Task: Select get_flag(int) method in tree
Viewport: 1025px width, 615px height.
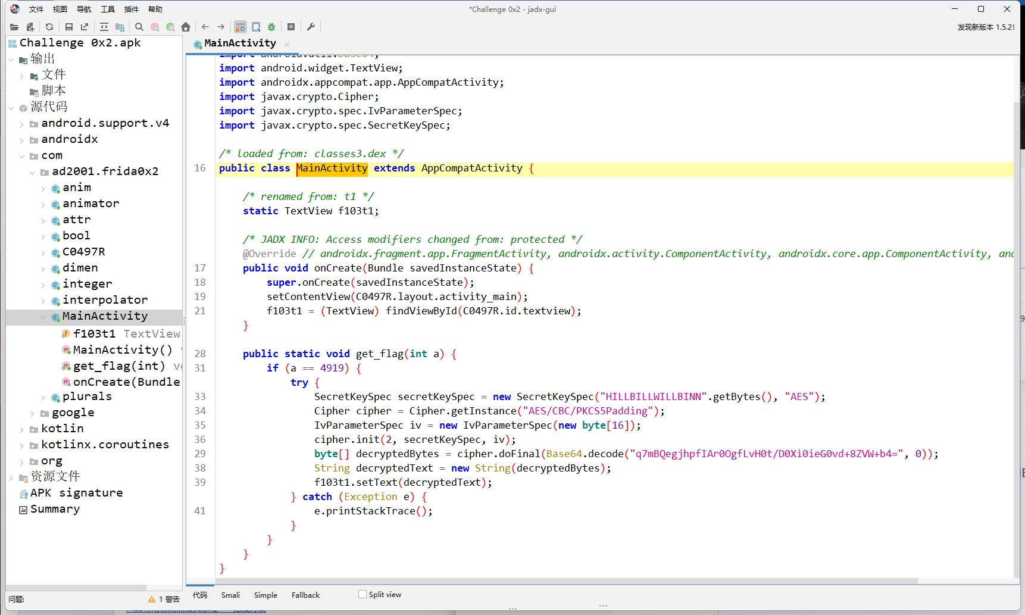Action: coord(118,366)
